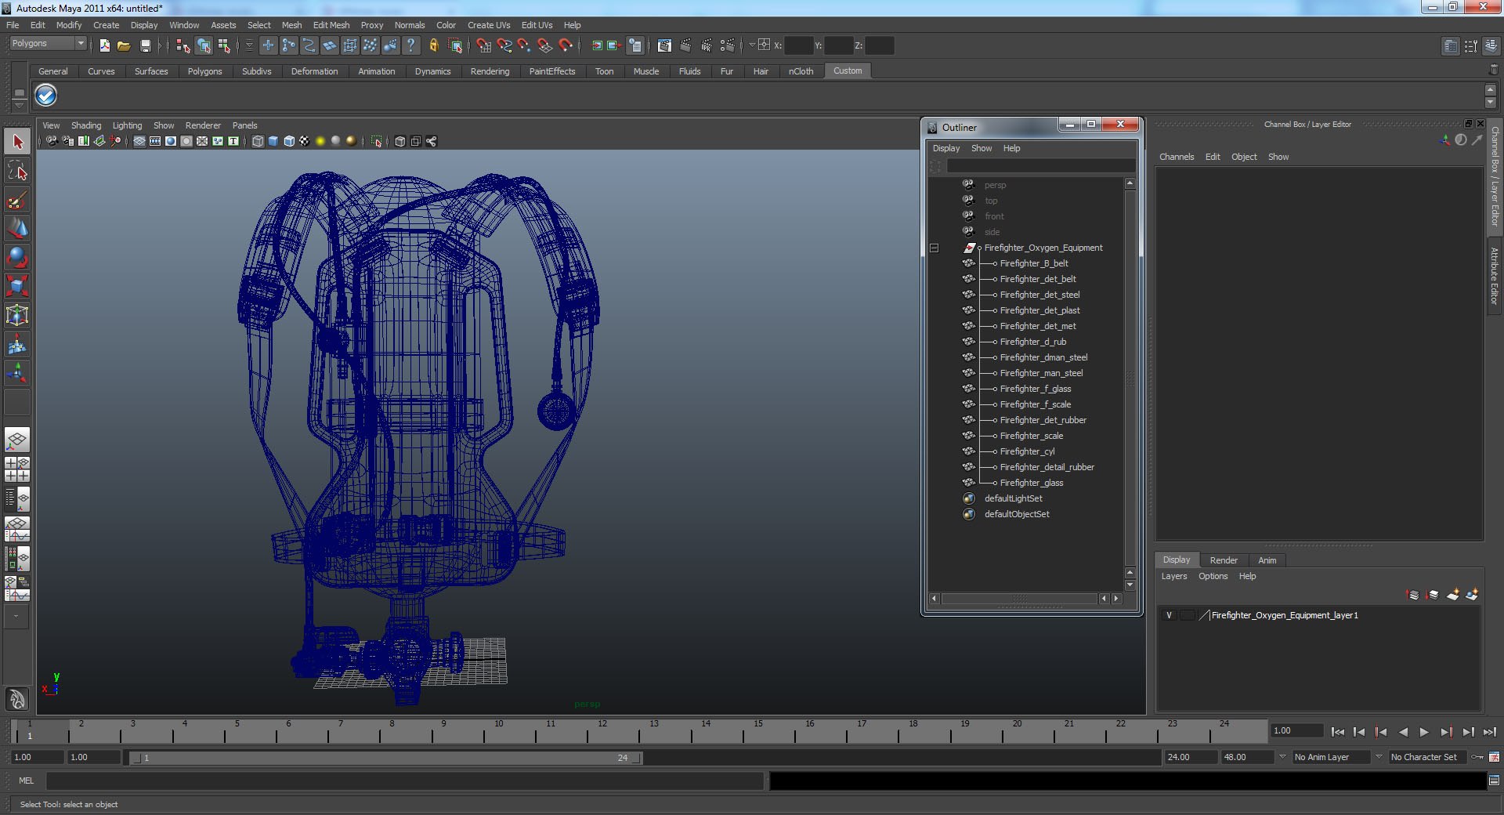Collapse the Firefighter_Oxygen_Equipment group
This screenshot has height=815, width=1504.
coord(934,248)
